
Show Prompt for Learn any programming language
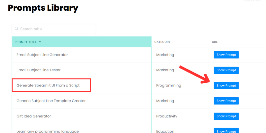click(x=226, y=131)
